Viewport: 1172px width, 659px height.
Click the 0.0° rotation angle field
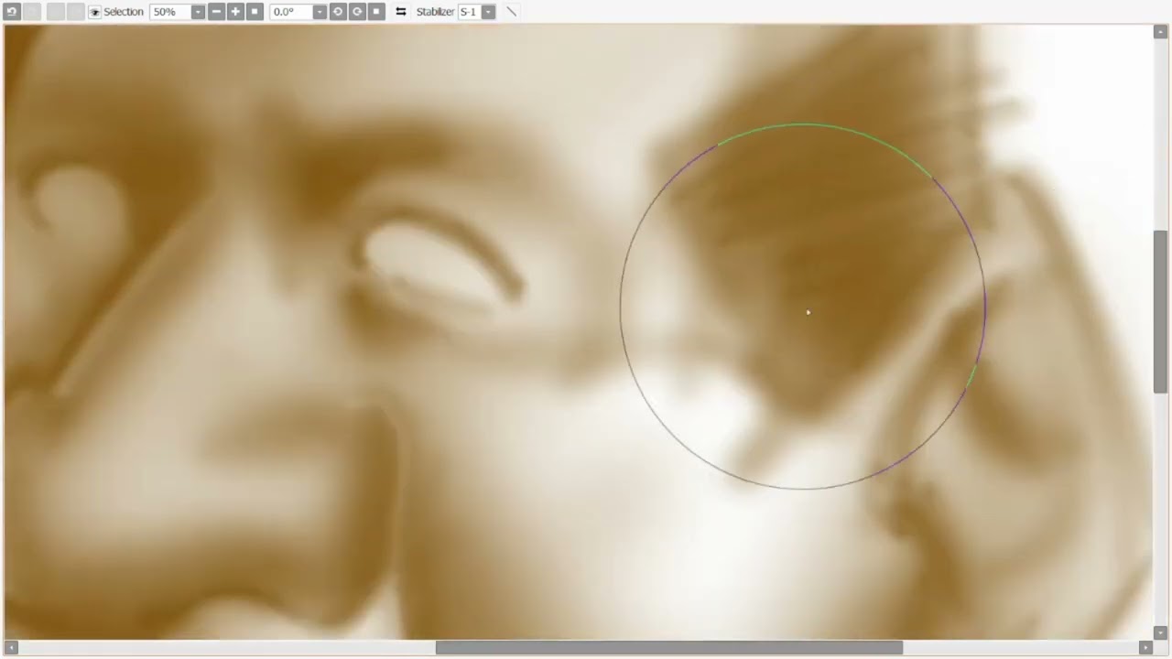coord(291,12)
